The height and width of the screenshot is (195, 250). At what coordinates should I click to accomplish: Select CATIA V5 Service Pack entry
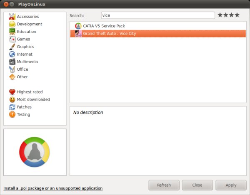(x=158, y=26)
